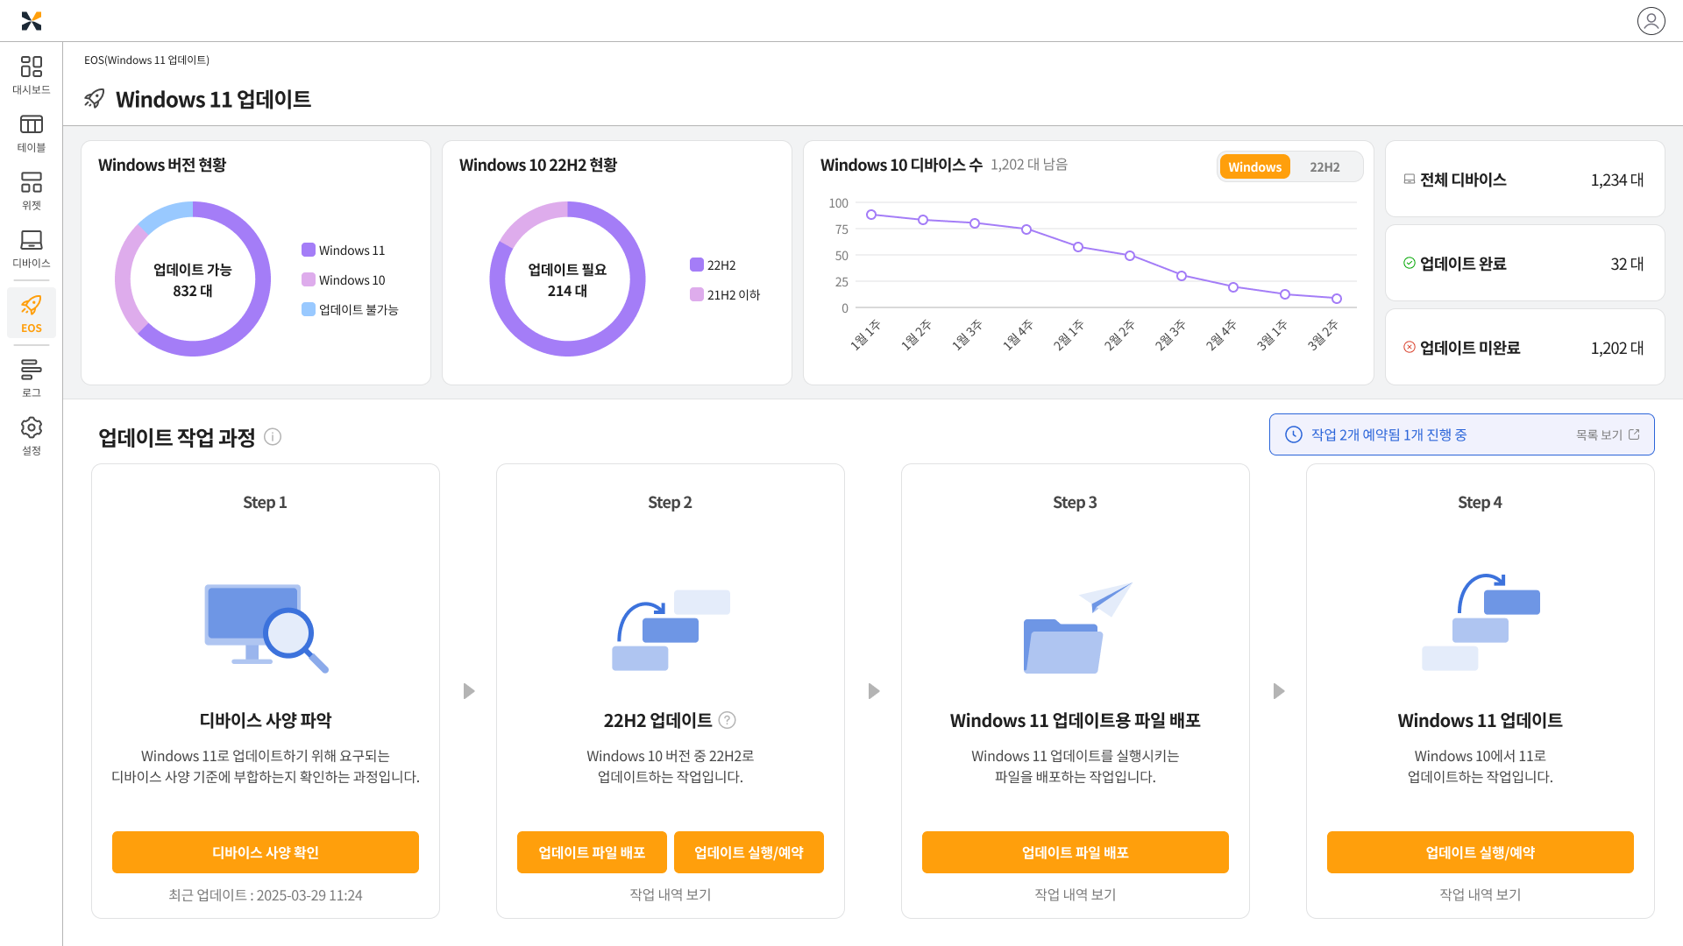
Task: Click the clock icon in job status banner
Action: click(x=1294, y=434)
